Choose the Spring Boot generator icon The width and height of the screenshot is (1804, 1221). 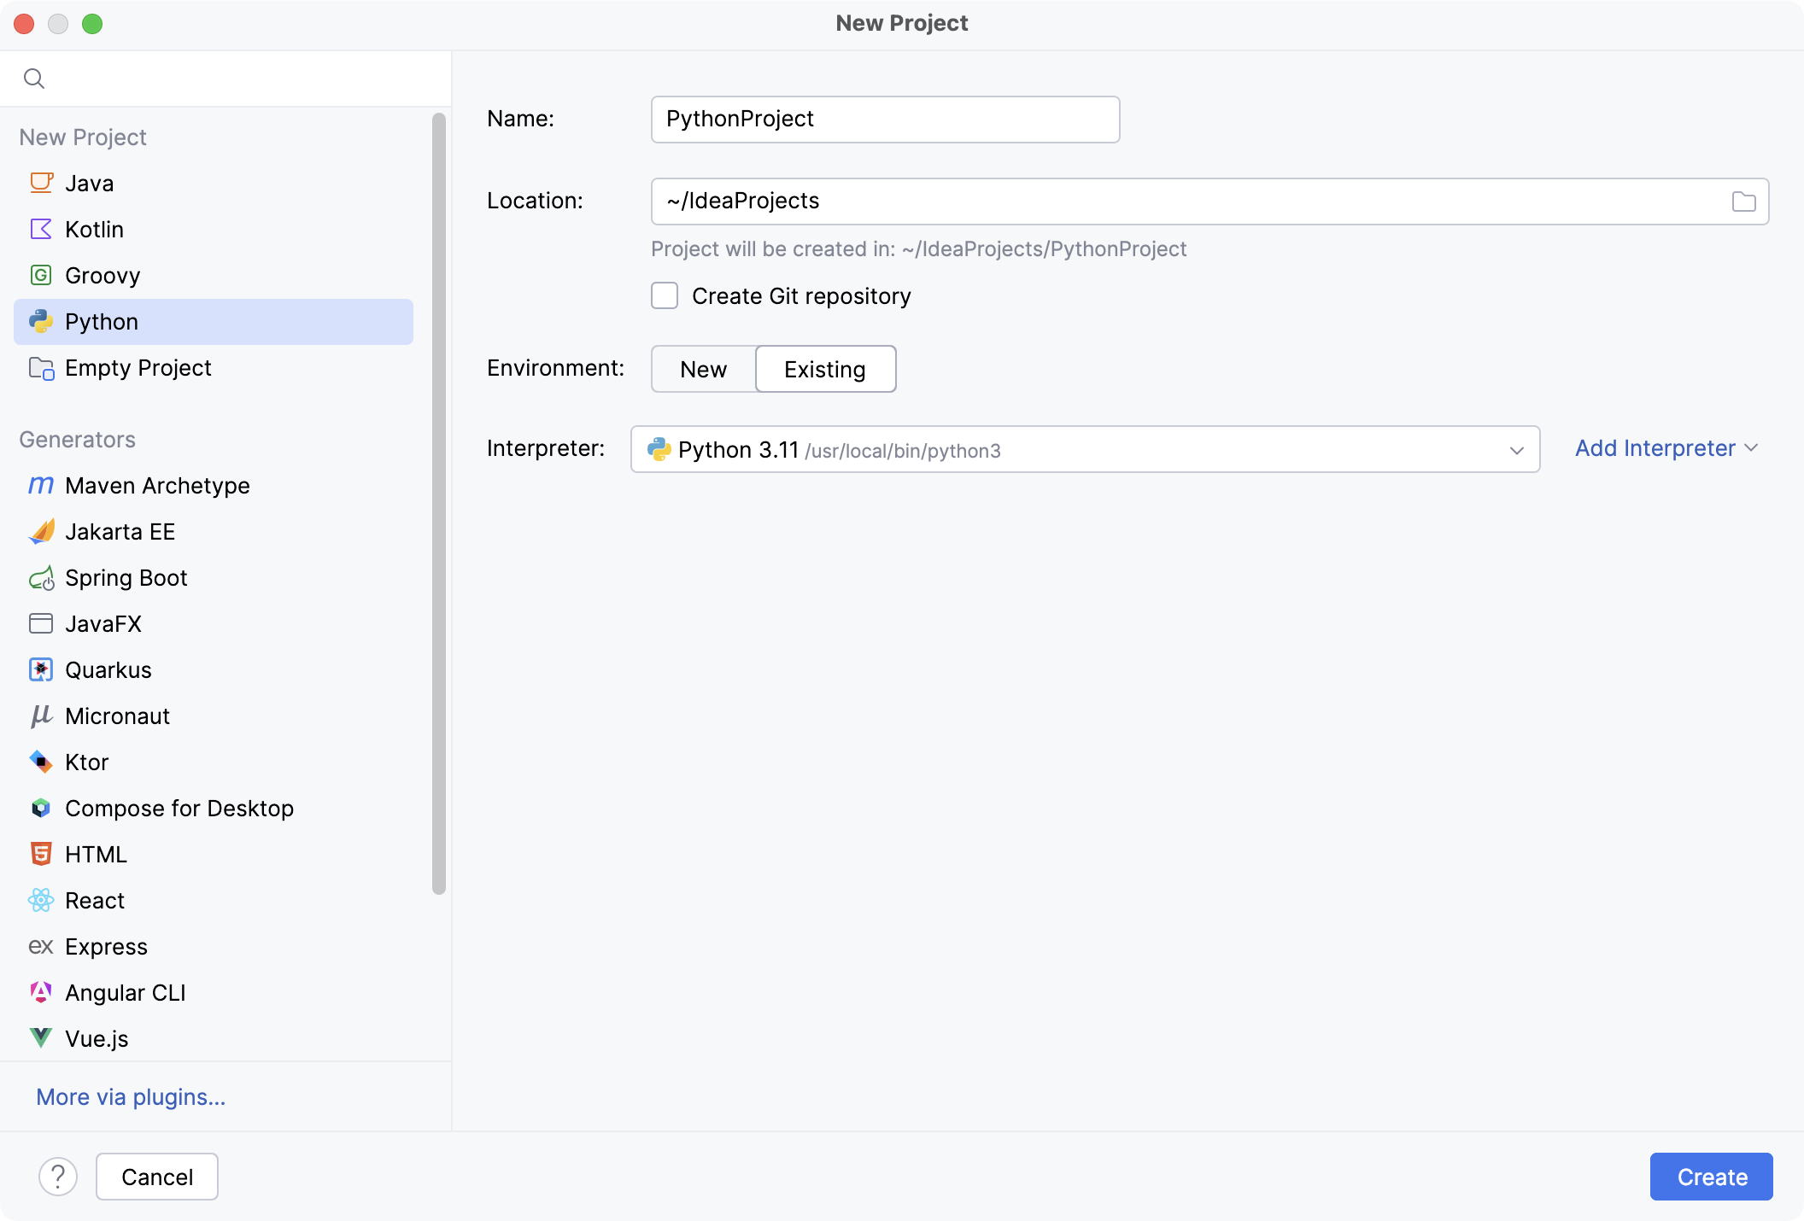(40, 578)
